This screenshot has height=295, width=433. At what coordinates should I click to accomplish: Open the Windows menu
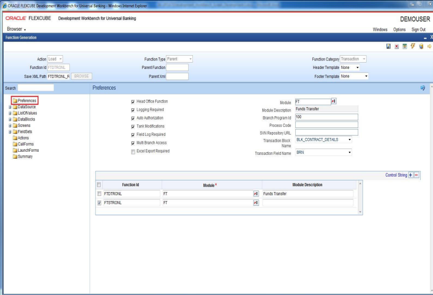pyautogui.click(x=380, y=29)
